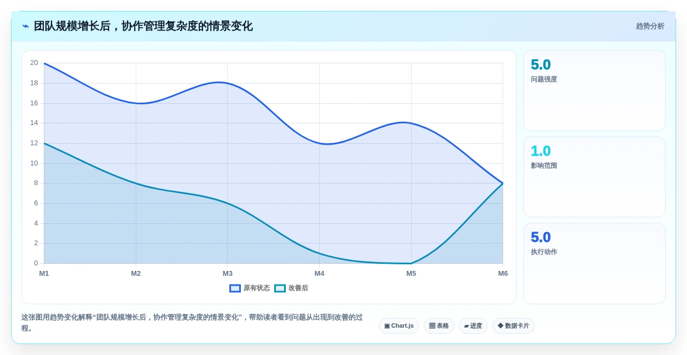Toggle the 原有状态 legend item
Image resolution: width=687 pixels, height=355 pixels.
click(250, 288)
